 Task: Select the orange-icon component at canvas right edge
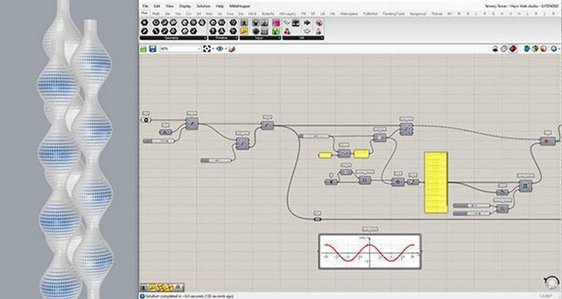[x=548, y=141]
